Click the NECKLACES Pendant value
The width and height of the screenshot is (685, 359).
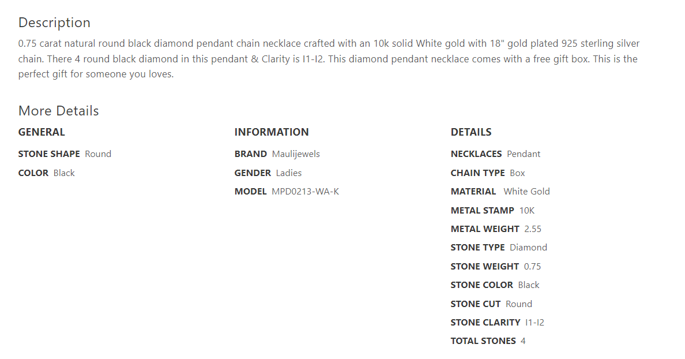[x=524, y=154]
